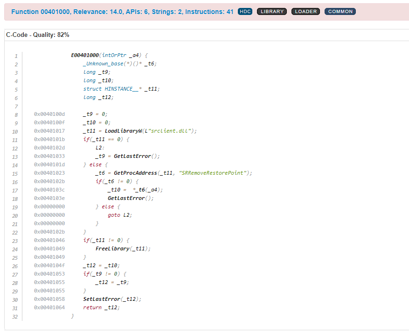Click the LoadLibraryW call
This screenshot has width=409, height=334.
124,131
